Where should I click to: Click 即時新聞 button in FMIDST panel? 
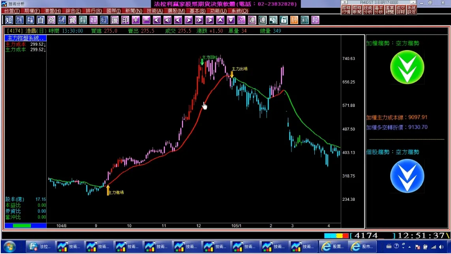[357, 10]
